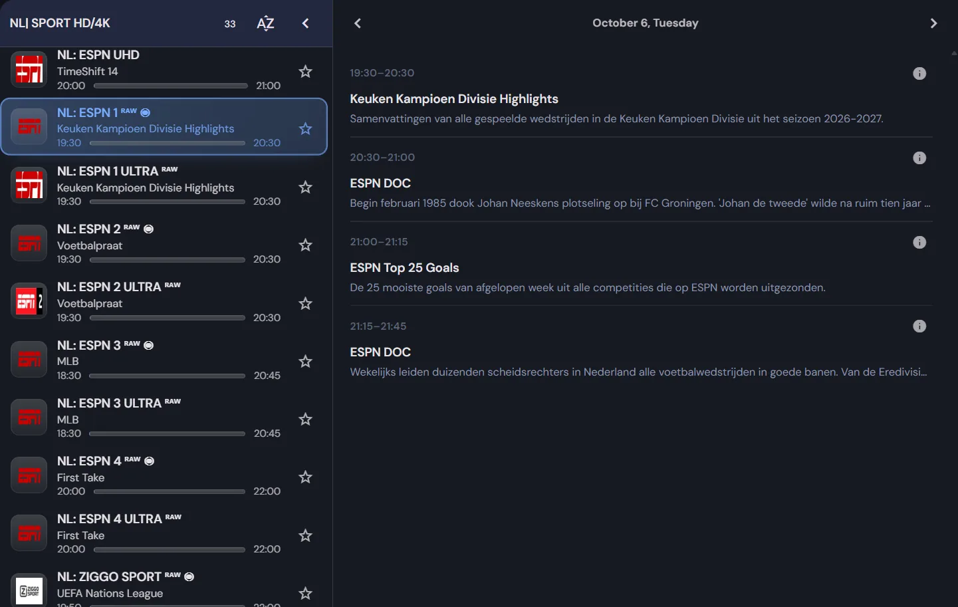This screenshot has width=958, height=607.
Task: View info for ESPN Top 25 Goals
Action: tap(919, 242)
